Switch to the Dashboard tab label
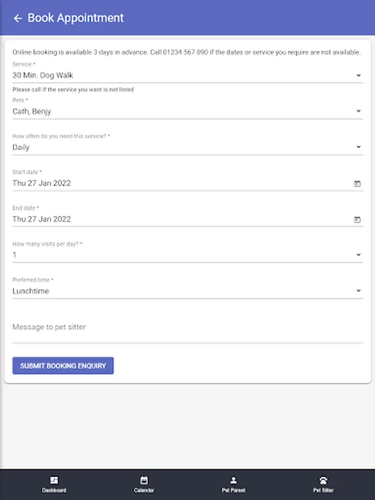 click(x=54, y=491)
